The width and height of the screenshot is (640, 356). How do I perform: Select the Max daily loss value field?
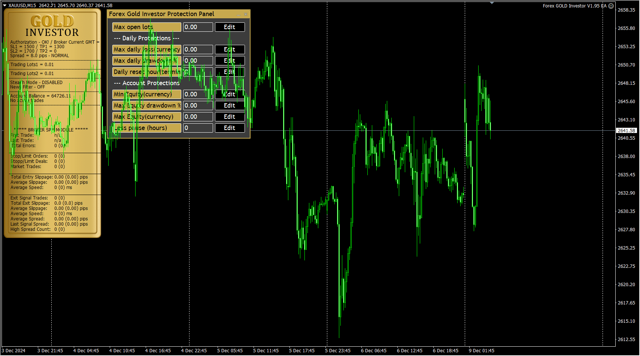pos(198,49)
